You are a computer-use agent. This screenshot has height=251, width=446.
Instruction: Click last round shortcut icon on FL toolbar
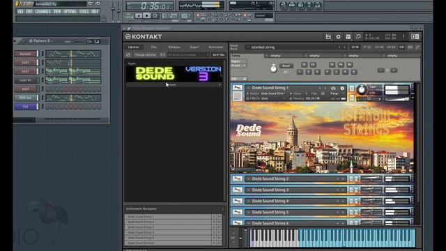point(318,5)
